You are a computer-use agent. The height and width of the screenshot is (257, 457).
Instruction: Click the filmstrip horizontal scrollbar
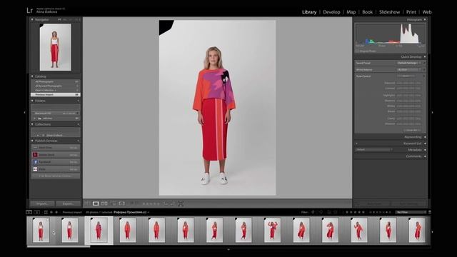tap(59, 246)
